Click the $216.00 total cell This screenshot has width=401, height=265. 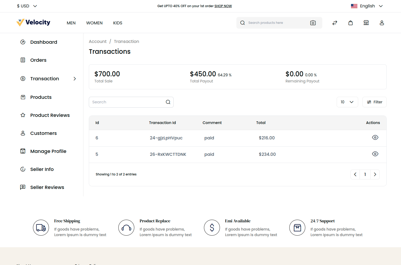click(x=267, y=138)
